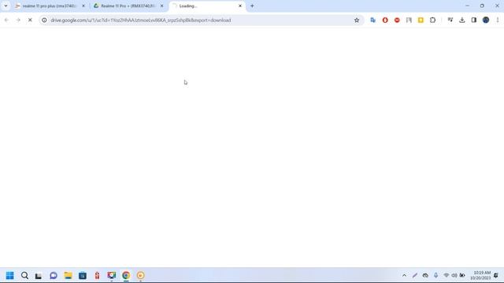This screenshot has width=504, height=283.
Task: Open the Chrome three-dot menu
Action: [x=498, y=20]
